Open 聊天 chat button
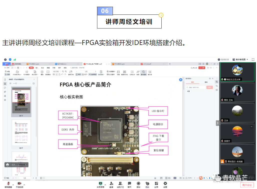Image resolution: width=257 pixels, height=189 pixels. click(x=129, y=185)
